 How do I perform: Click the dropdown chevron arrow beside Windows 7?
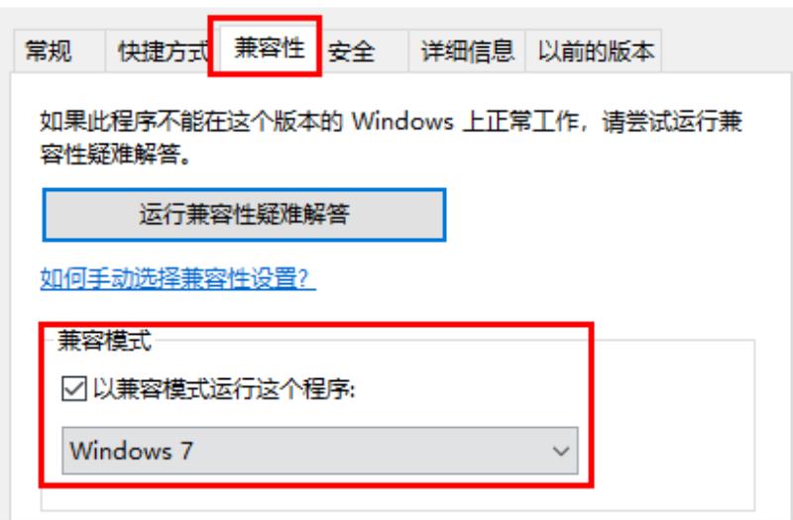coord(561,451)
